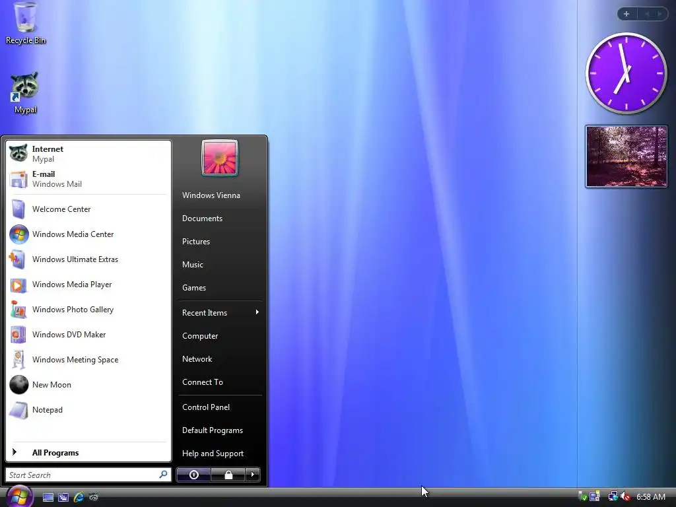Open Notepad from the start menu

[x=88, y=409]
